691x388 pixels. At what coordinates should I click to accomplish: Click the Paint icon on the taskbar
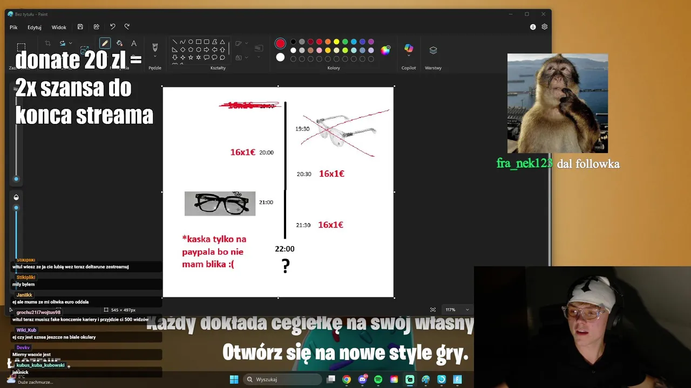[425, 379]
